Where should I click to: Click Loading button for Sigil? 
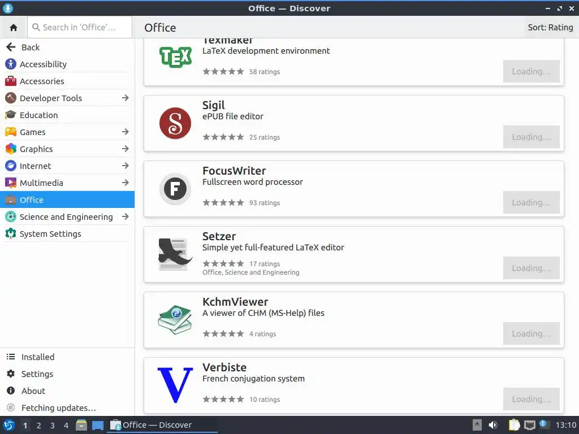531,137
